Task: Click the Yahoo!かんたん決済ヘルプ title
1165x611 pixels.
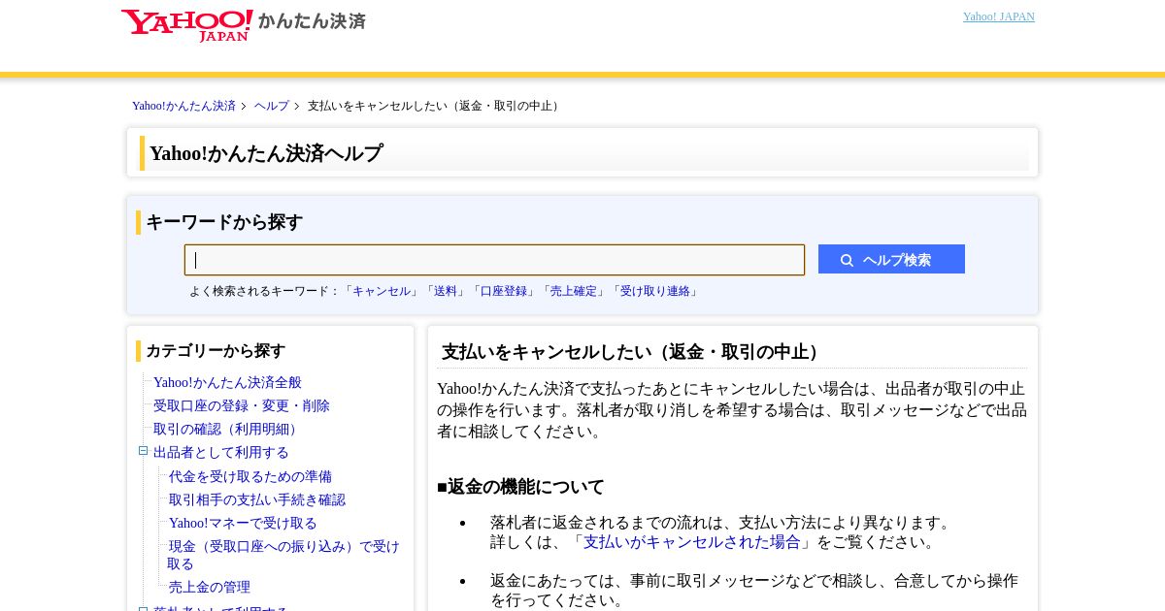Action: click(266, 153)
